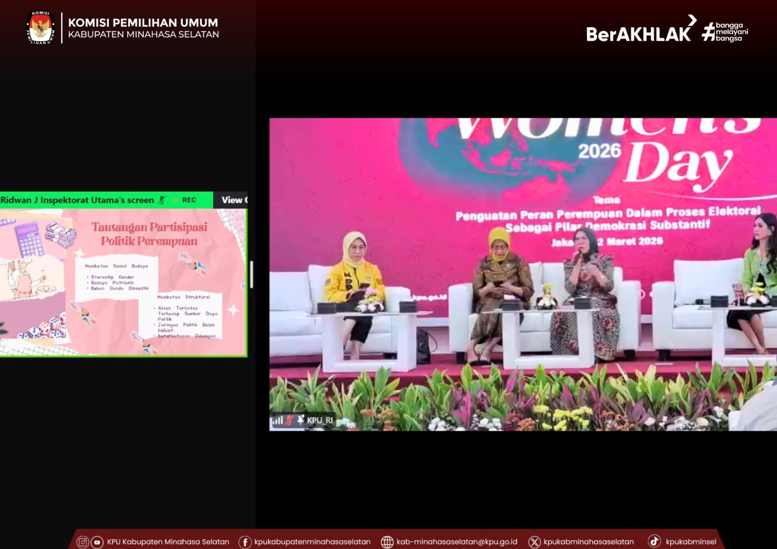Click the X (Twitter) icon
Screen dimensions: 777x549
point(534,542)
